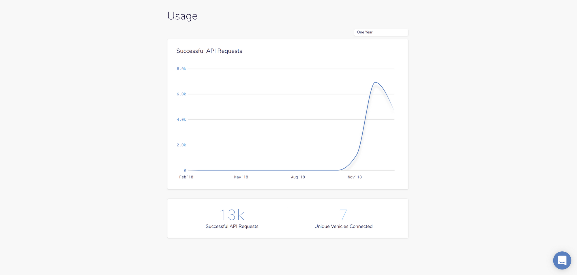Click the 2.0k gridline label
The image size is (577, 275).
tap(181, 145)
